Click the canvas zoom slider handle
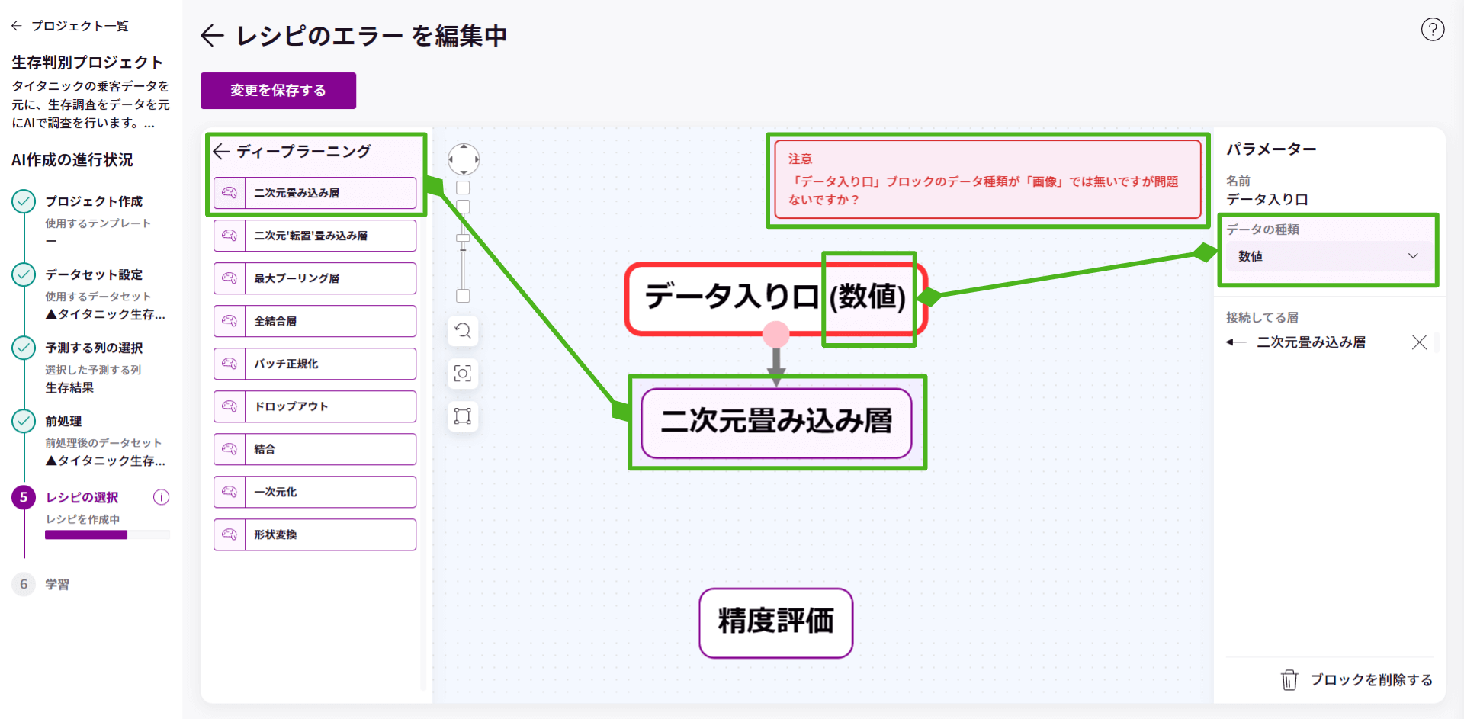This screenshot has width=1464, height=719. [463, 239]
